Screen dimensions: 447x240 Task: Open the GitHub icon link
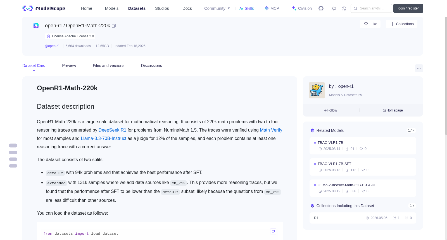(321, 8)
